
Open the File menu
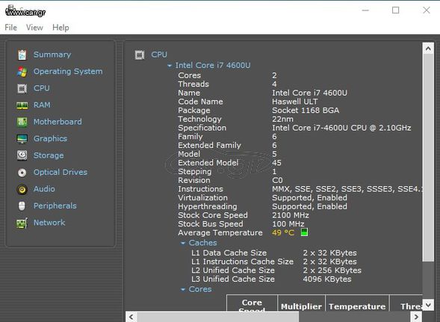11,28
